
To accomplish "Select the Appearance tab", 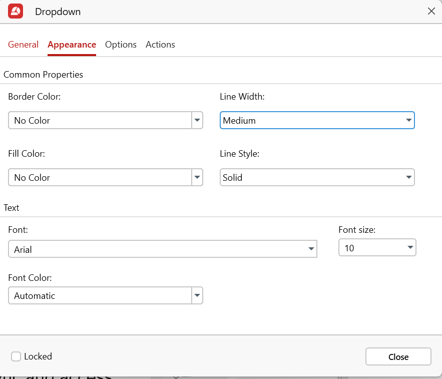I will (x=72, y=45).
